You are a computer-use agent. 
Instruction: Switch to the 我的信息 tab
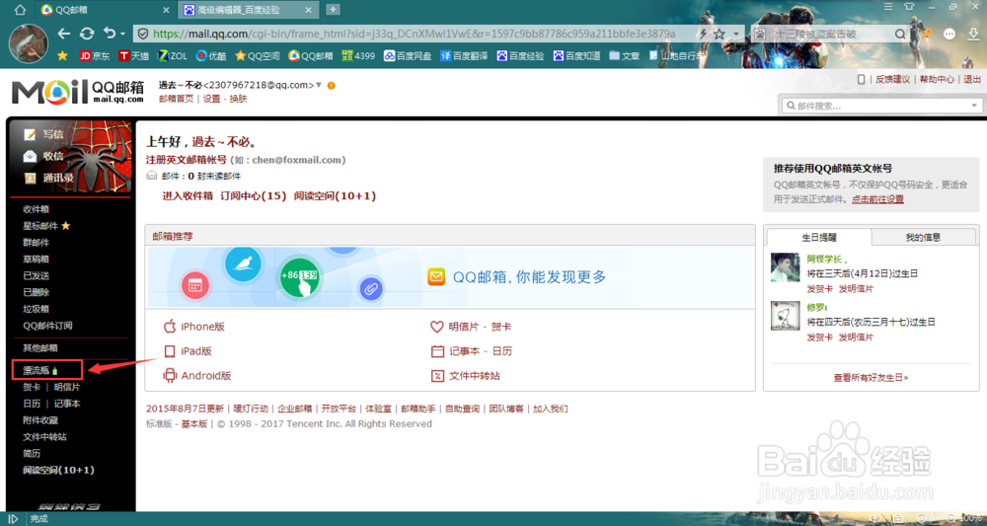click(924, 237)
